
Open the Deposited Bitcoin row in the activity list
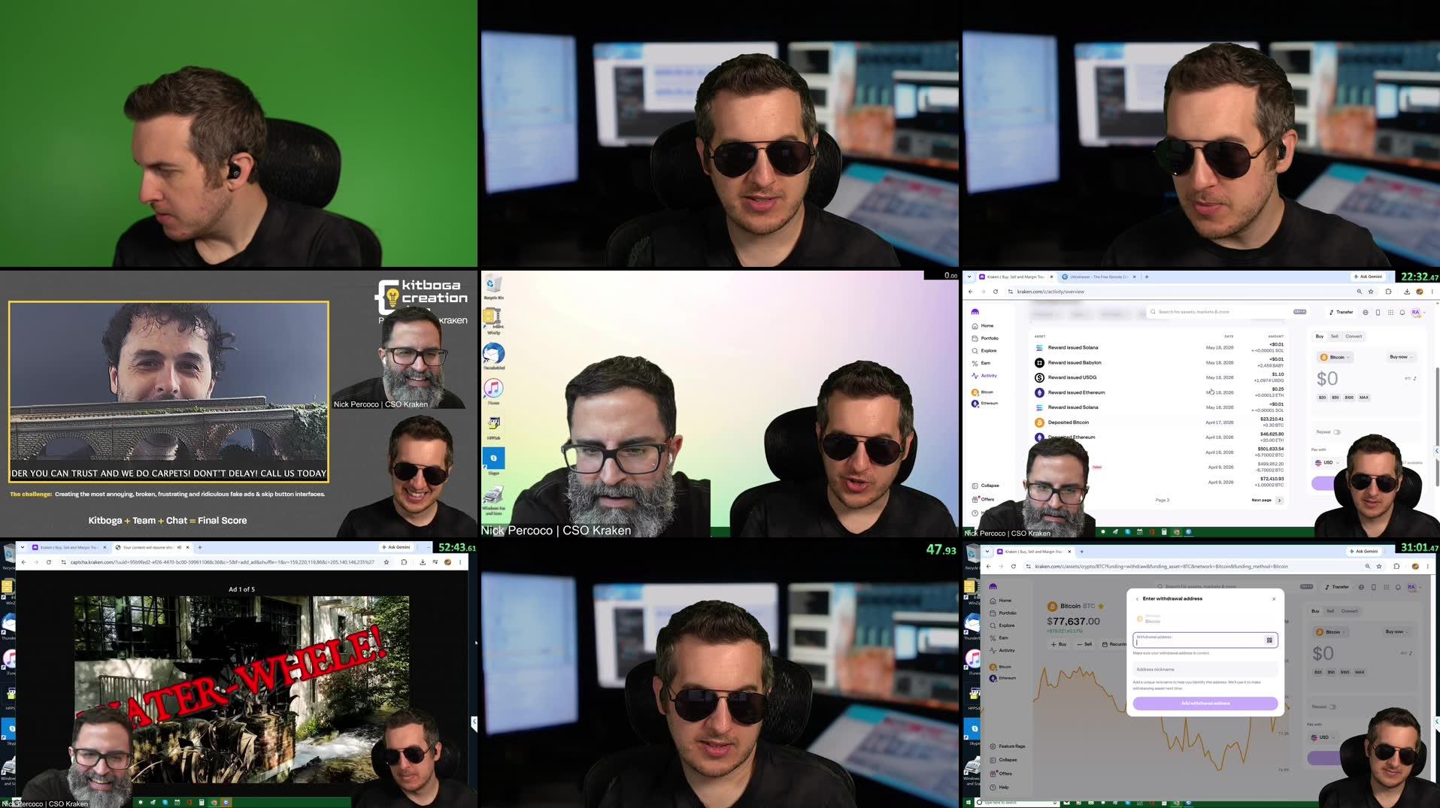point(1159,422)
